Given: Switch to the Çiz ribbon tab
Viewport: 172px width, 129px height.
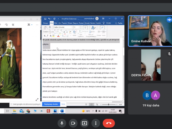Looking at the screenshot, I should coord(60,23).
